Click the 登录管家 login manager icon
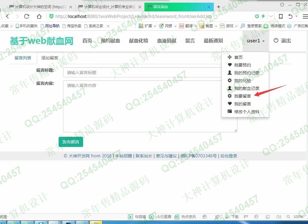 [x=243, y=26]
